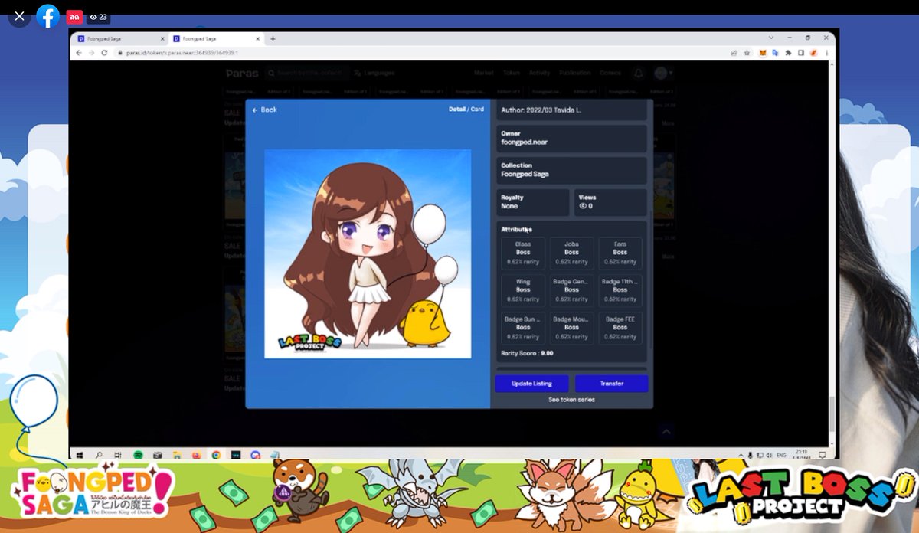Open File Explorer from the taskbar
The image size is (919, 533).
tap(178, 455)
